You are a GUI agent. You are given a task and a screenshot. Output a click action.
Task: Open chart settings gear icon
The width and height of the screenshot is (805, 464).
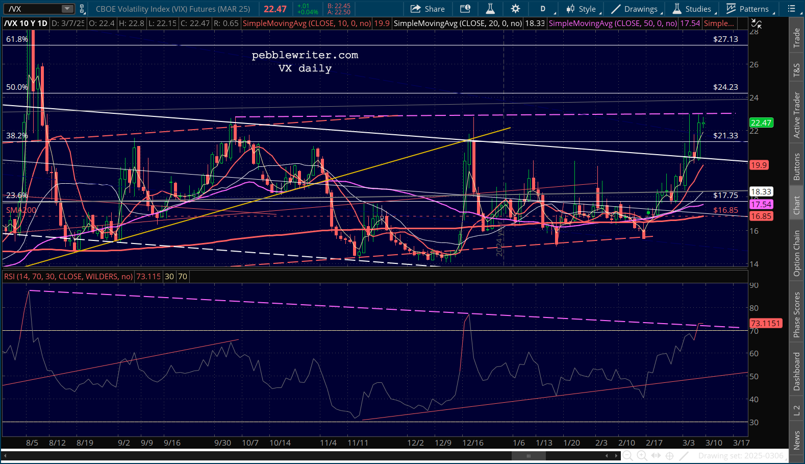pyautogui.click(x=515, y=9)
